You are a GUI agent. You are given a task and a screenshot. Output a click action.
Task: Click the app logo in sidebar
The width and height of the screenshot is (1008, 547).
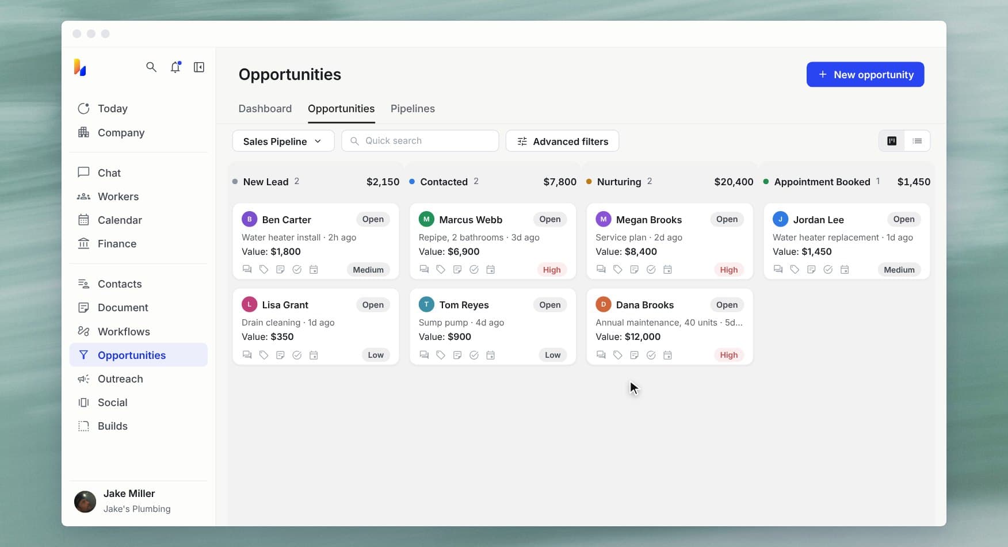tap(80, 67)
